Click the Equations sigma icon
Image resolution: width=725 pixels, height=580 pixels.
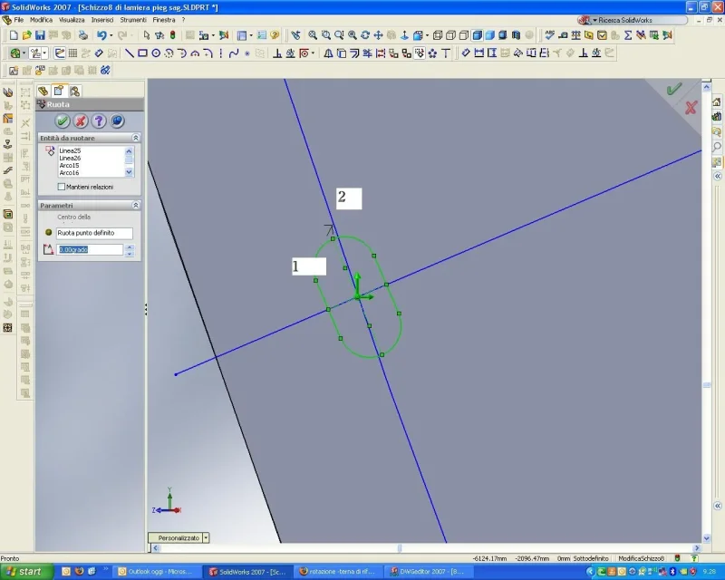pos(628,35)
